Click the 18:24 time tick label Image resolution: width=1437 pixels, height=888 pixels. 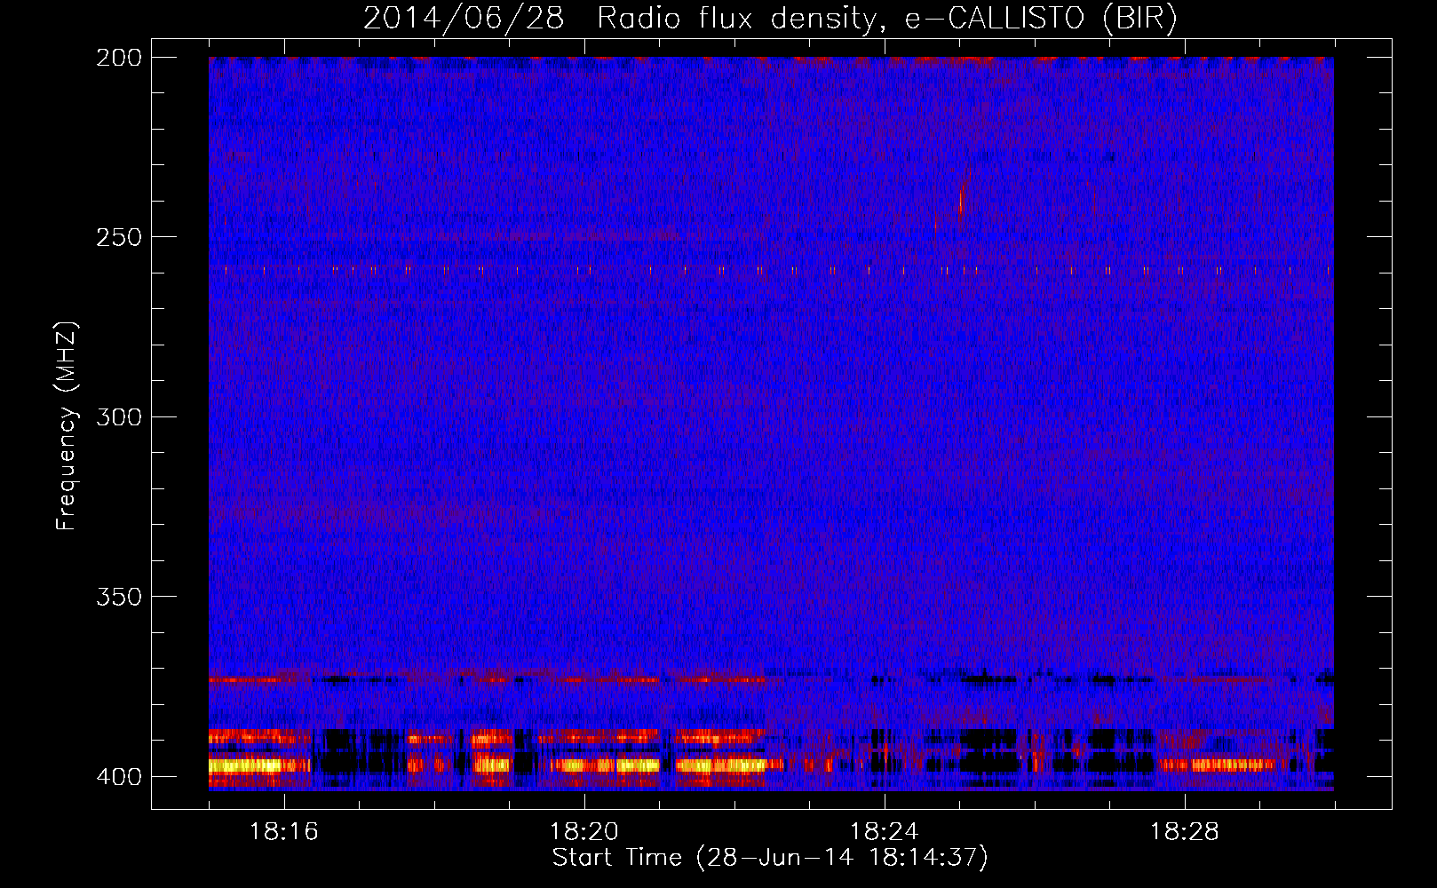(884, 832)
